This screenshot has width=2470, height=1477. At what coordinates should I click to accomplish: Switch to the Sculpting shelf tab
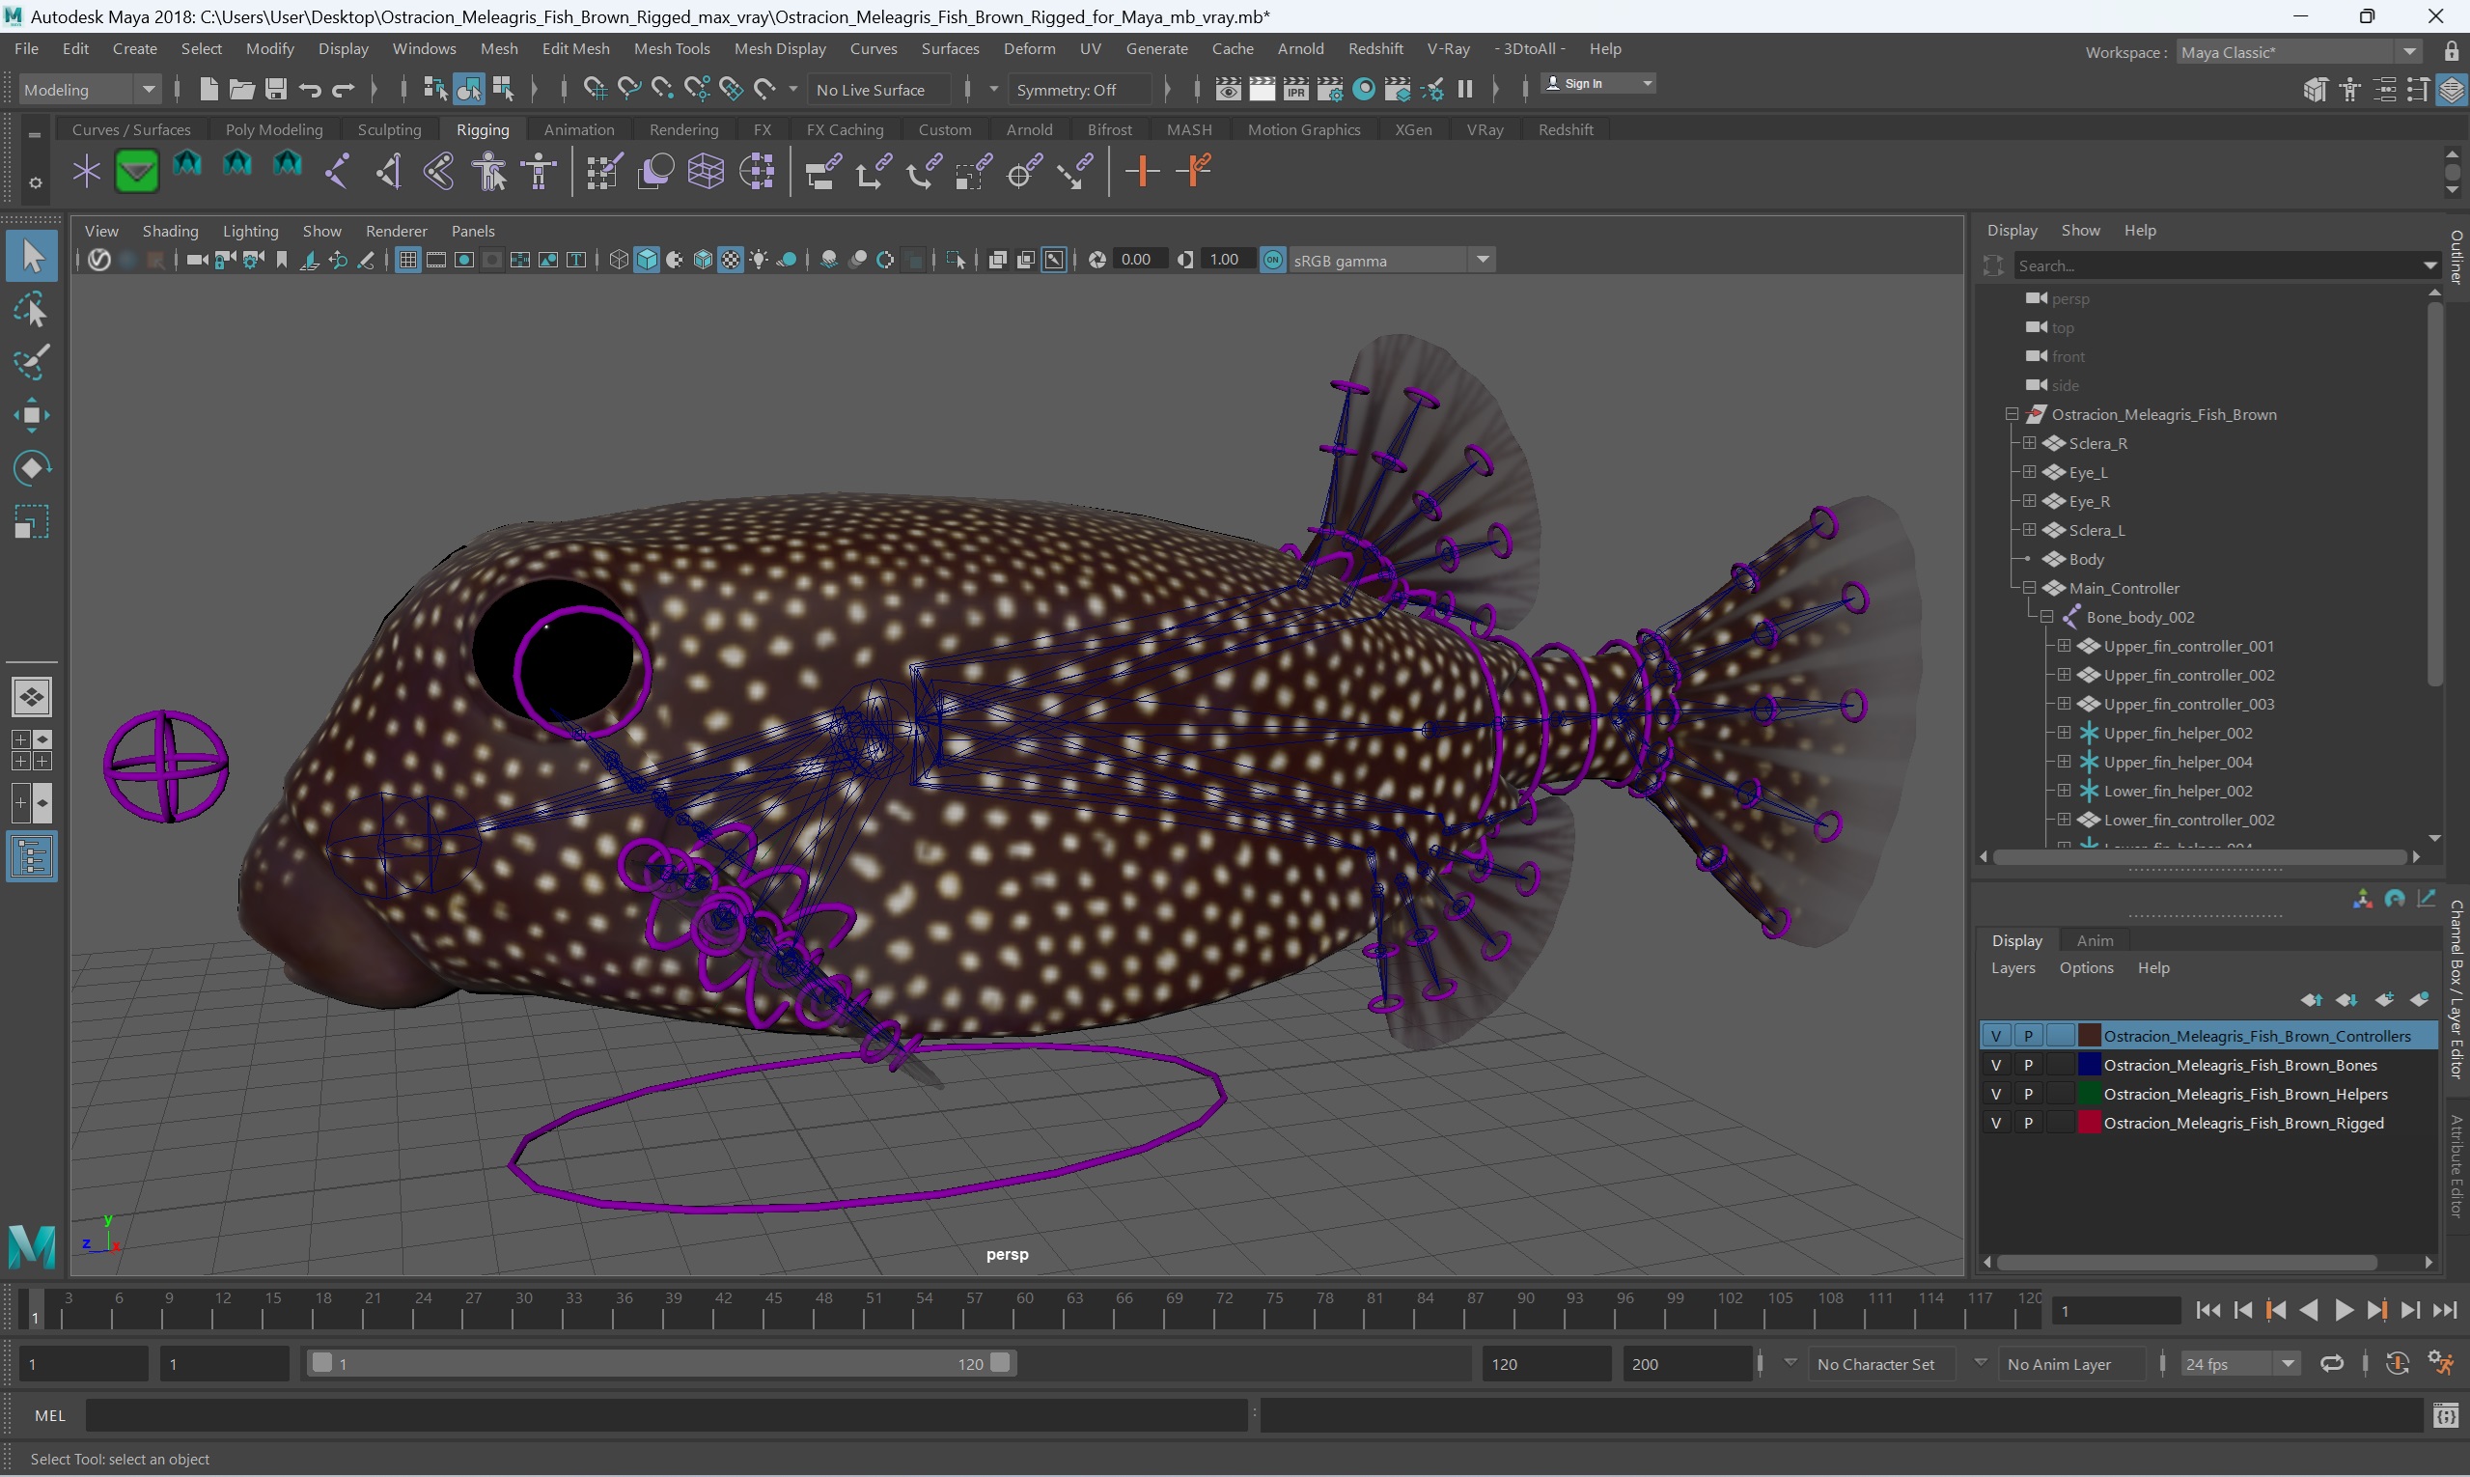(x=389, y=129)
